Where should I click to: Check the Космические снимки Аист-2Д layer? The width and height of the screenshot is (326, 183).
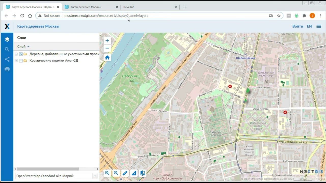point(21,60)
